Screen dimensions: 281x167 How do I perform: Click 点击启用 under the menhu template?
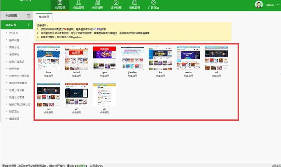tap(188, 76)
